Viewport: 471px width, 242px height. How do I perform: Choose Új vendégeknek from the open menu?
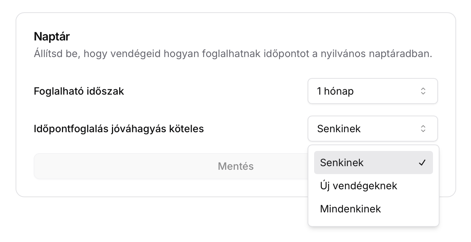click(x=358, y=186)
